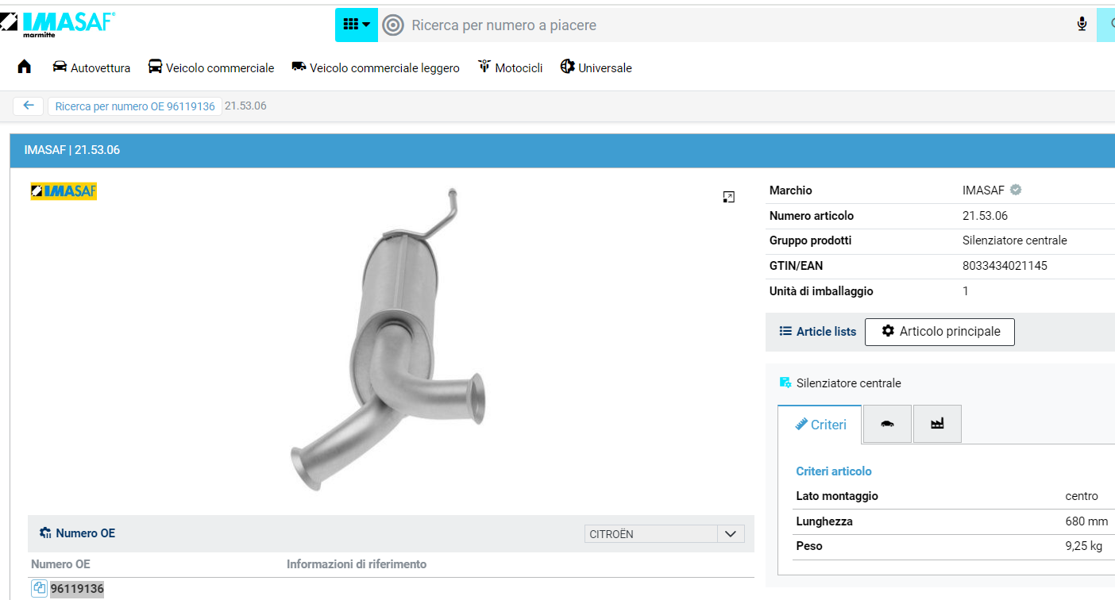
Task: Click the 'Unità di imballaggio' label
Action: coord(821,291)
